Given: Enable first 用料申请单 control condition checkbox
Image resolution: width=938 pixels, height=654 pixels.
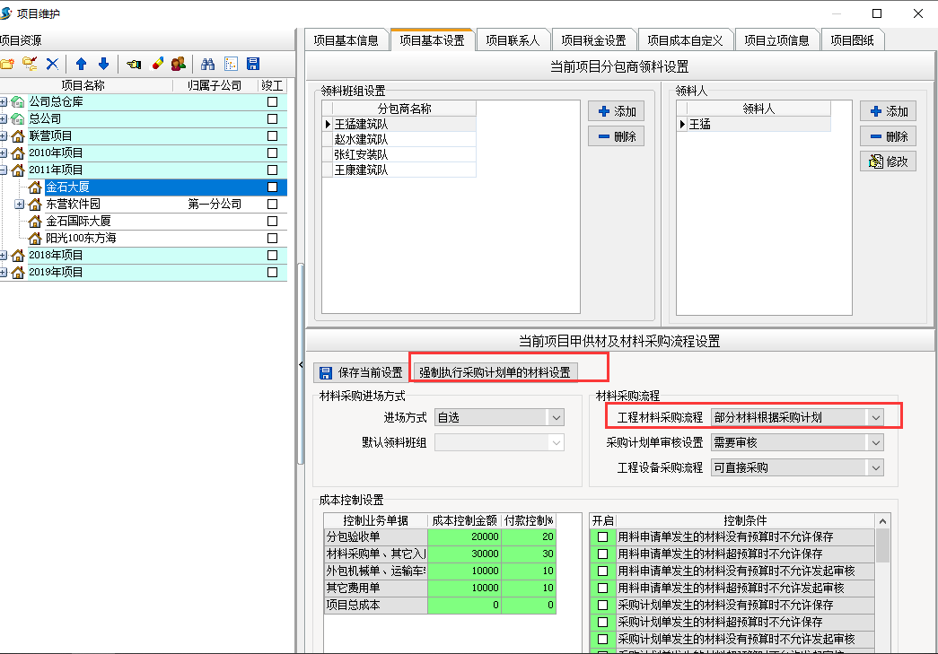Looking at the screenshot, I should pos(603,536).
